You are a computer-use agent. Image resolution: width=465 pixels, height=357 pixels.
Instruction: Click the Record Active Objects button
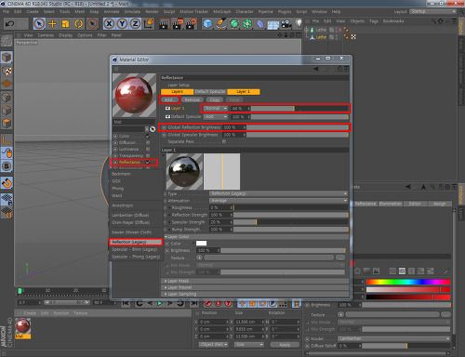[x=208, y=303]
